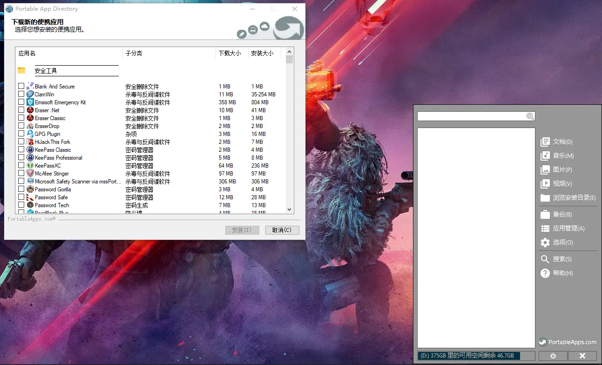Select the Password Safe checkbox
The width and height of the screenshot is (602, 365).
[21, 197]
